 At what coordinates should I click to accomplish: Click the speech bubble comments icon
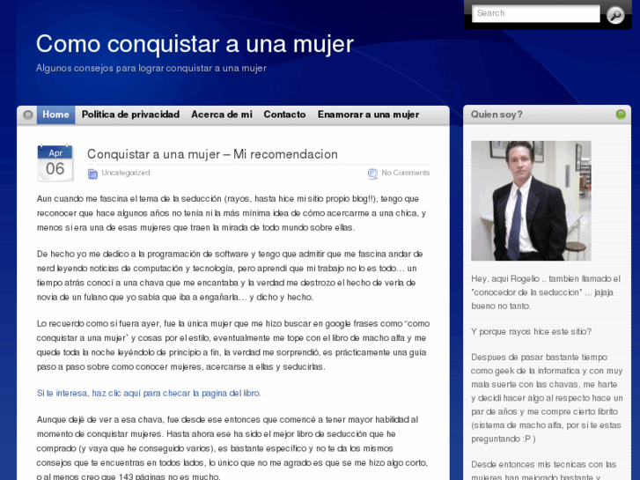tap(372, 174)
